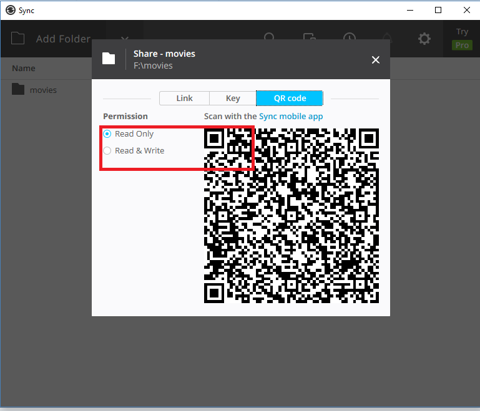The height and width of the screenshot is (411, 480).
Task: Minimize the Sync window
Action: [410, 10]
